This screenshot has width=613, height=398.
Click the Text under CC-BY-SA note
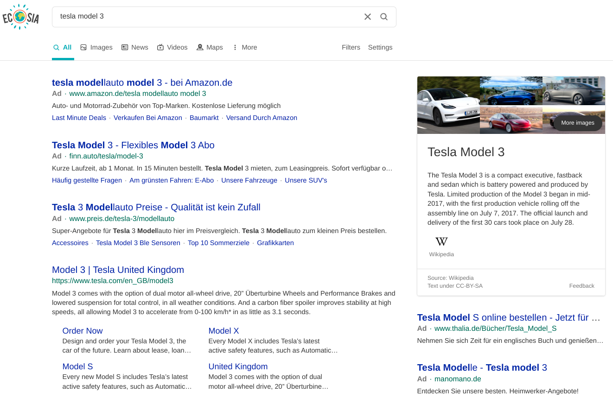[x=455, y=286]
